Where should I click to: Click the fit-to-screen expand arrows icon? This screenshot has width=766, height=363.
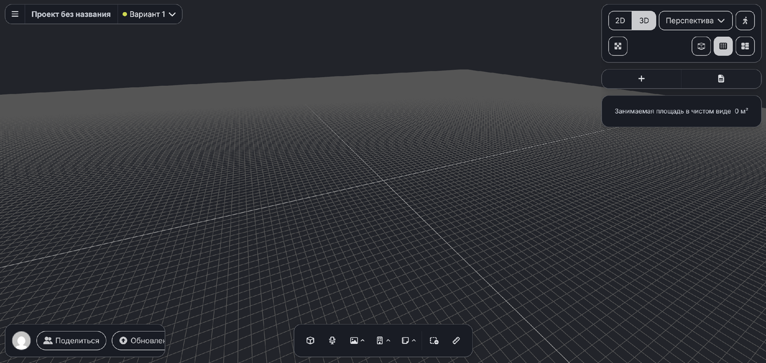click(618, 46)
